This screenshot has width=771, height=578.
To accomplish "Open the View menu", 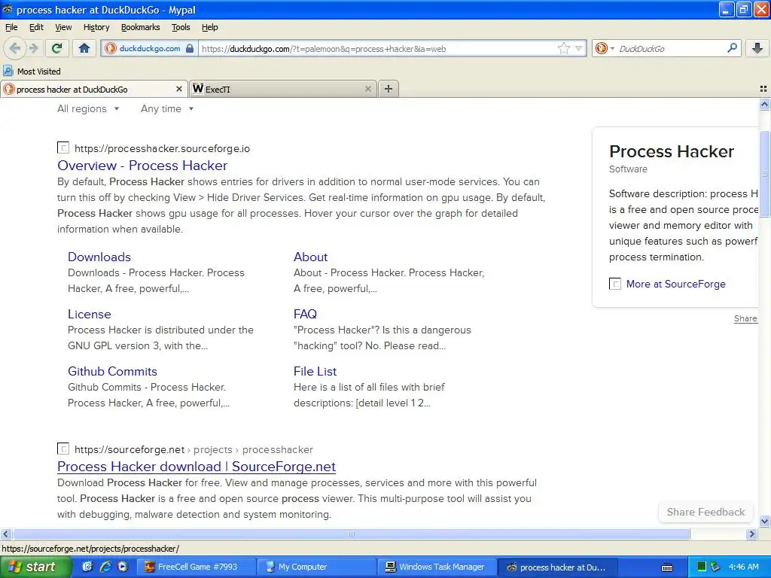I will tap(63, 27).
